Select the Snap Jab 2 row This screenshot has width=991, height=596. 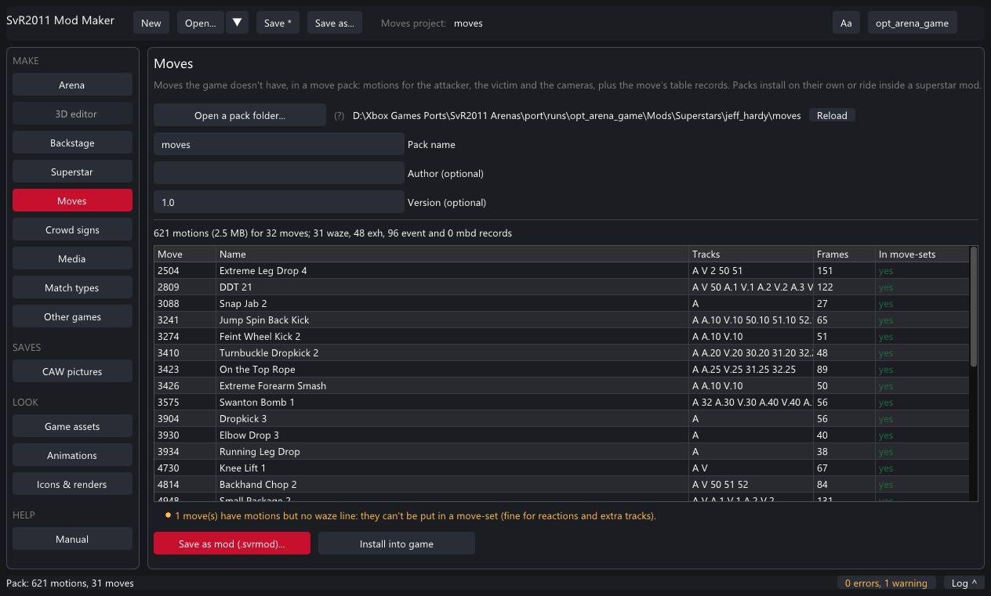[561, 303]
